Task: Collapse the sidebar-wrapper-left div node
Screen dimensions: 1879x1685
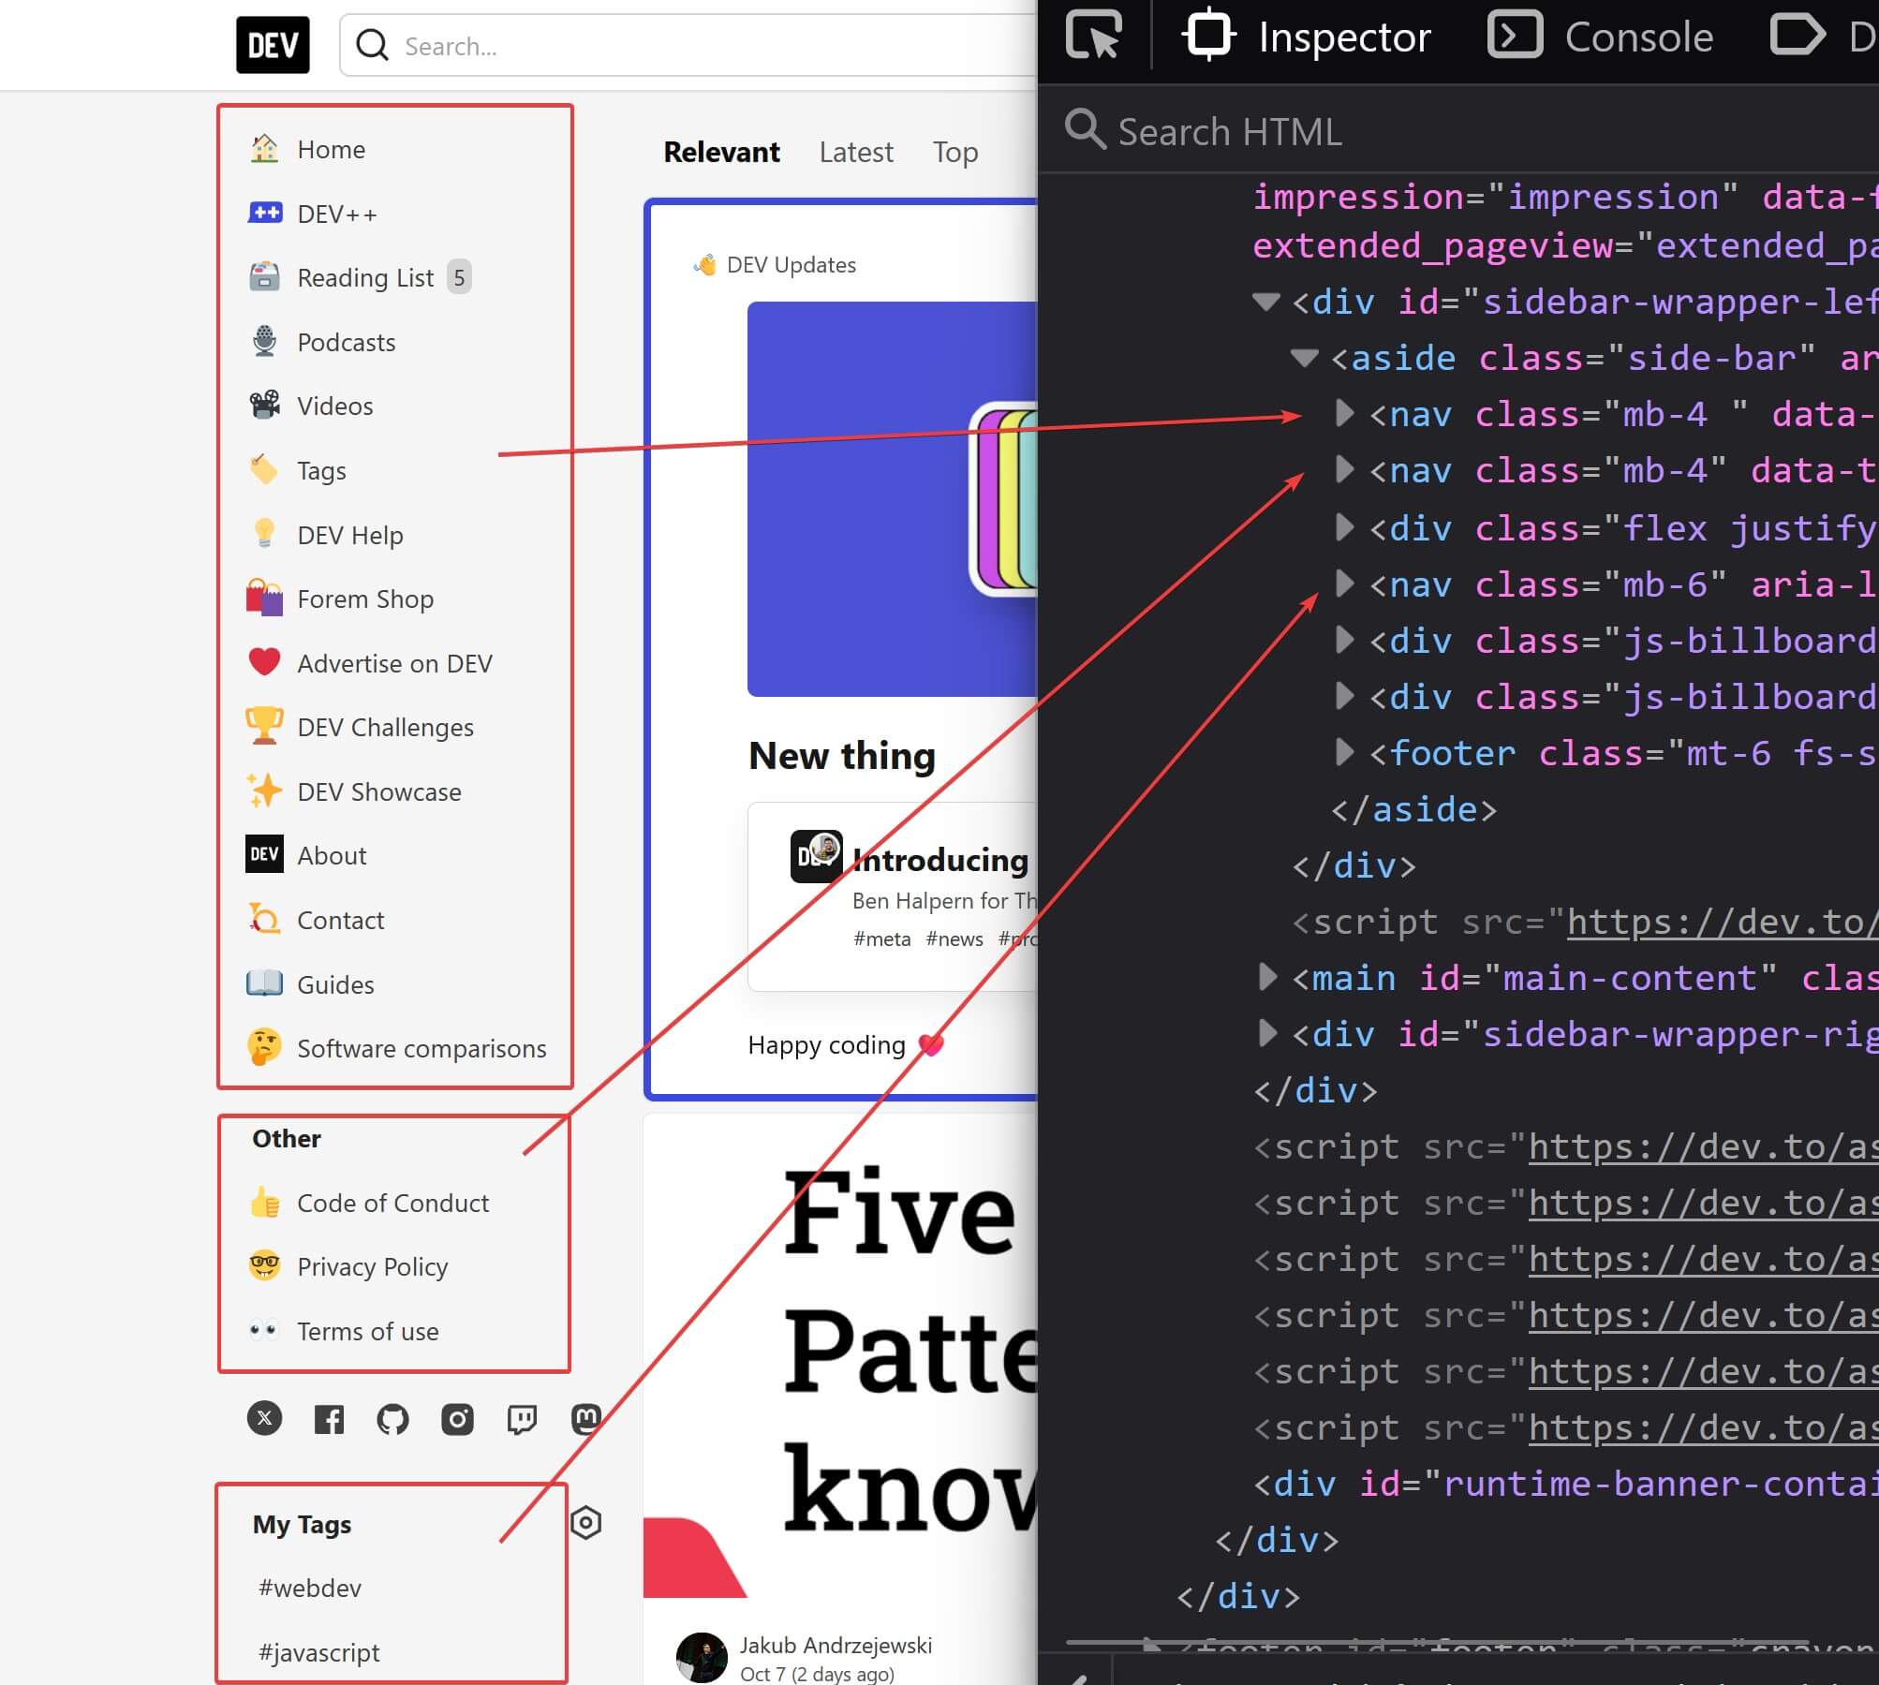Action: coord(1265,302)
